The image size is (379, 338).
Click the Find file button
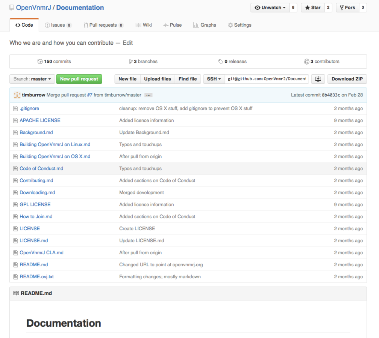point(188,79)
